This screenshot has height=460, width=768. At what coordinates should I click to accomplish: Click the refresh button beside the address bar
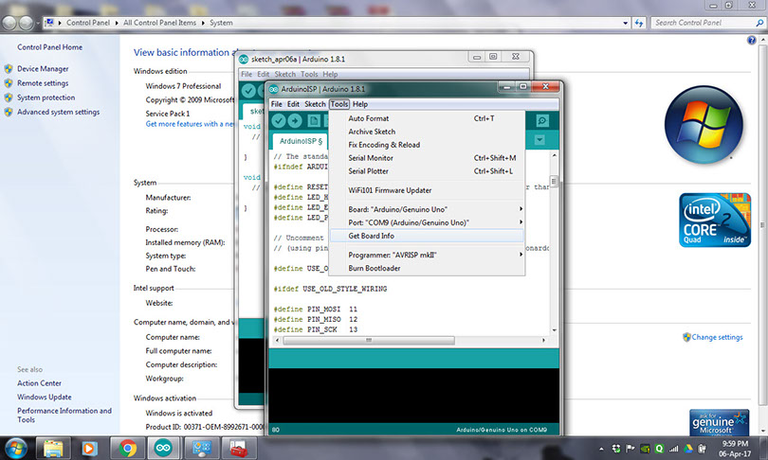(639, 23)
